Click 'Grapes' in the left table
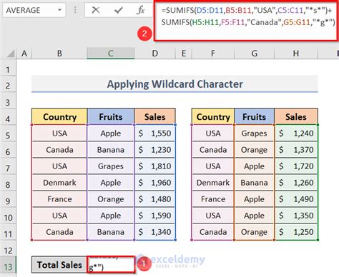The image size is (339, 277). point(111,166)
